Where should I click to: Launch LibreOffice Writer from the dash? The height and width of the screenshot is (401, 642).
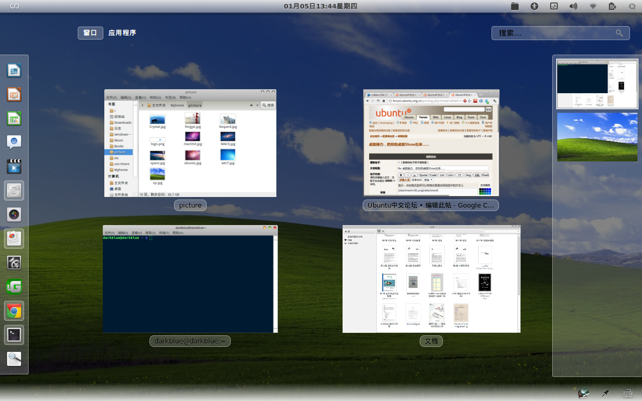pyautogui.click(x=14, y=70)
